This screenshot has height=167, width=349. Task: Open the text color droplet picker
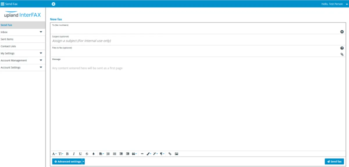[93, 154]
